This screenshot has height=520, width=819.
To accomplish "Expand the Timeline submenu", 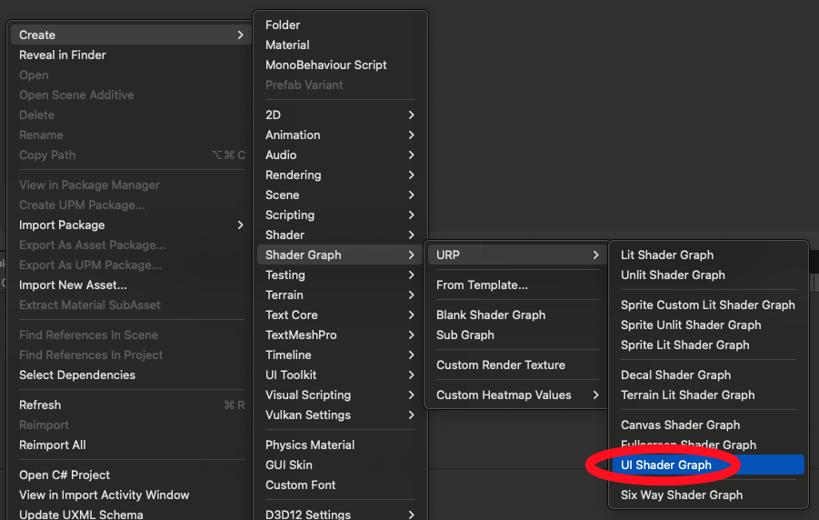I will coord(340,355).
